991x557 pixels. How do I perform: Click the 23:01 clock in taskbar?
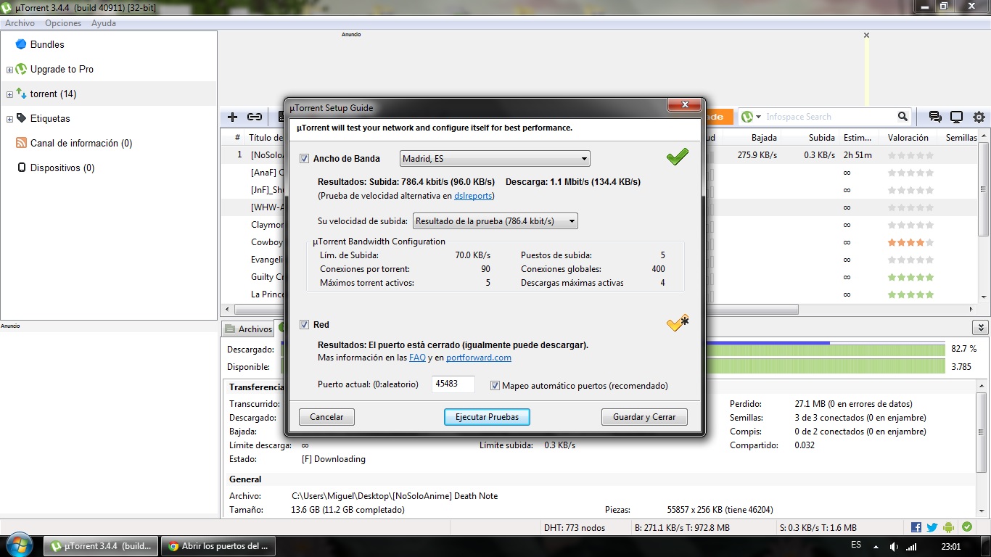(x=950, y=546)
